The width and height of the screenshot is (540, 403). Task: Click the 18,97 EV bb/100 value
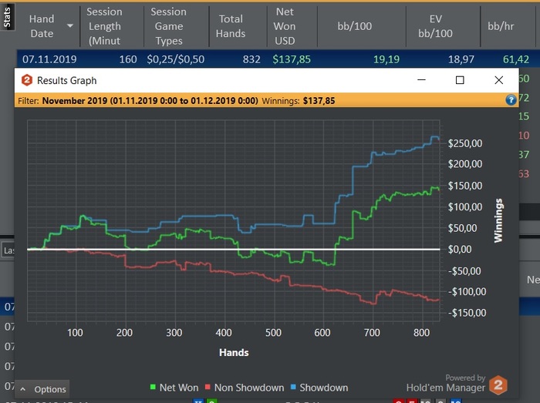click(x=461, y=59)
